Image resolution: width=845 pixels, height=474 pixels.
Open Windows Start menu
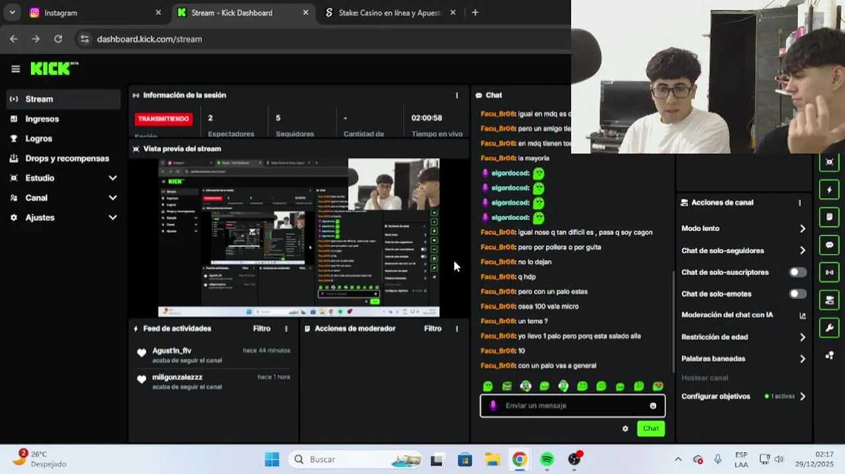tap(272, 460)
